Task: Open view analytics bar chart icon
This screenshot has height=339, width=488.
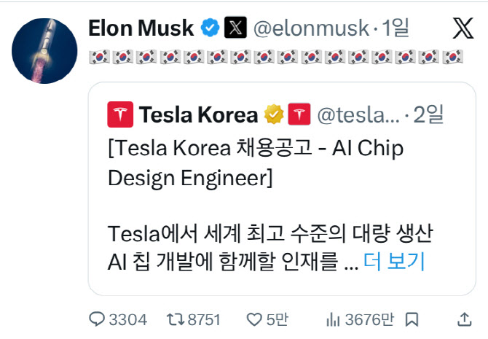Action: point(334,319)
